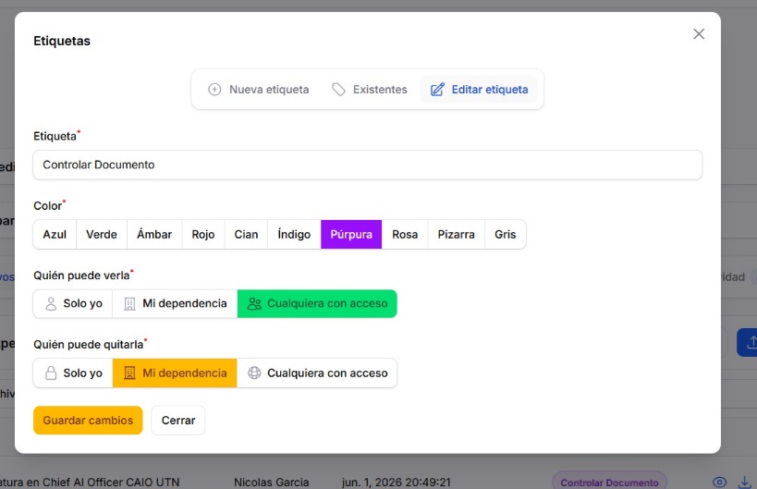
Task: Pick Rojo as the label color
Action: [203, 235]
